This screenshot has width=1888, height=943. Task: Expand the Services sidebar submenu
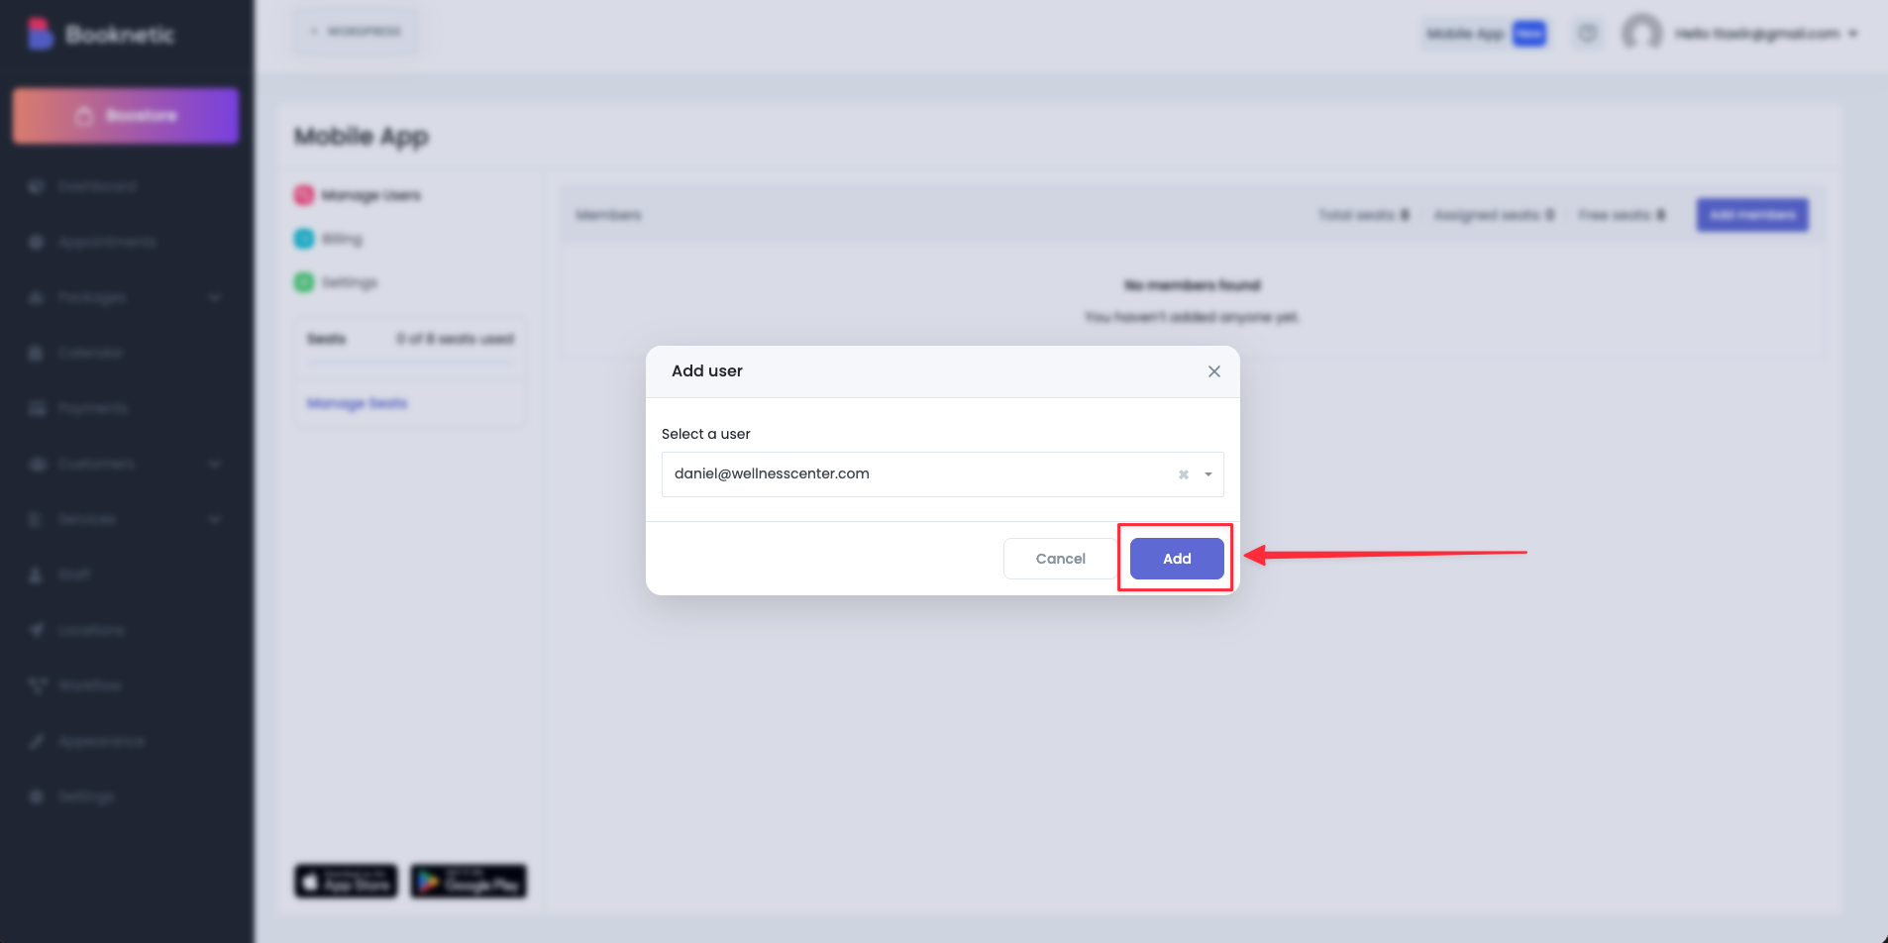[214, 519]
